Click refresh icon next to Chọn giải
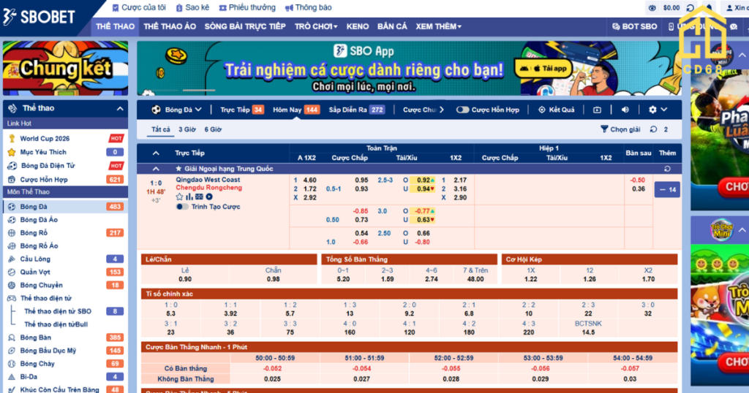 [x=653, y=129]
